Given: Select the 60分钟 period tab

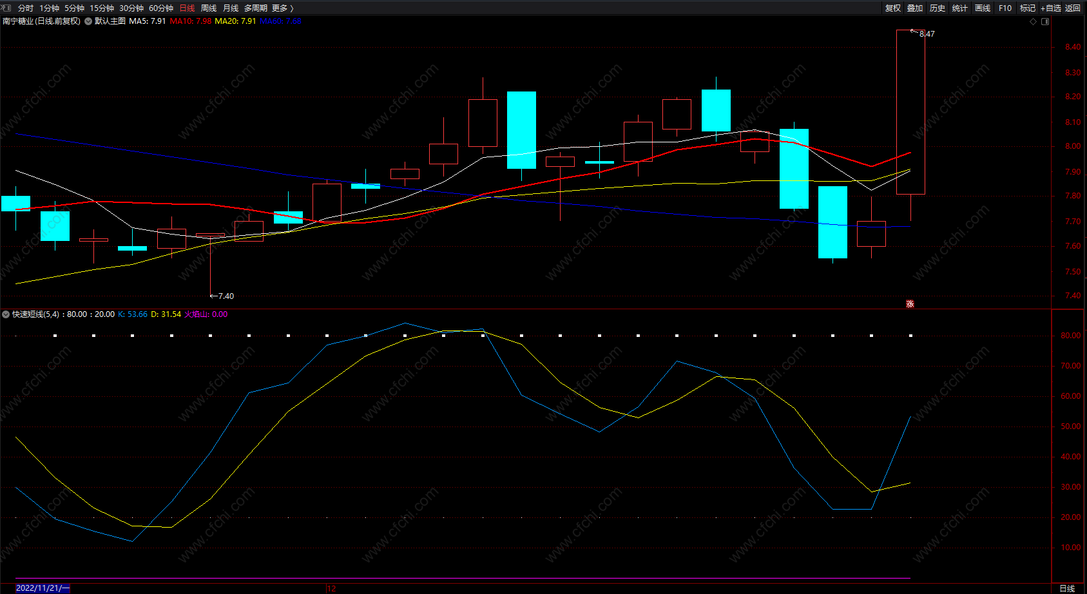Looking at the screenshot, I should pyautogui.click(x=161, y=8).
